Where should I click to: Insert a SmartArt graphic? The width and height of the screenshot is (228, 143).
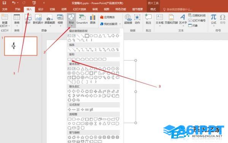pyautogui.click(x=82, y=19)
